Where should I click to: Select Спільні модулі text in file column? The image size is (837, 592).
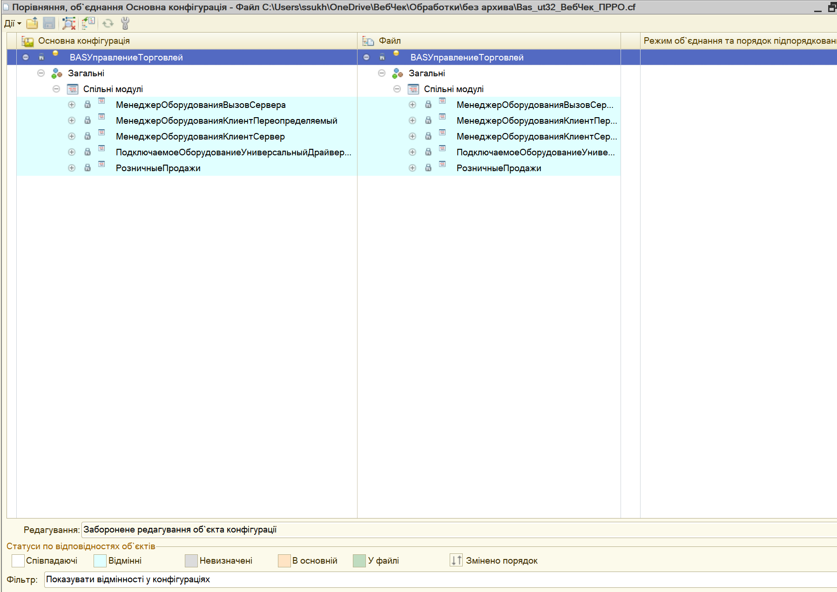454,89
